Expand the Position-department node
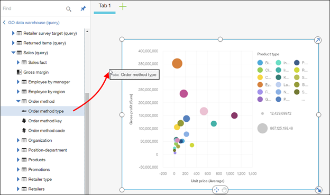This screenshot has height=195, width=330. tap(18, 150)
